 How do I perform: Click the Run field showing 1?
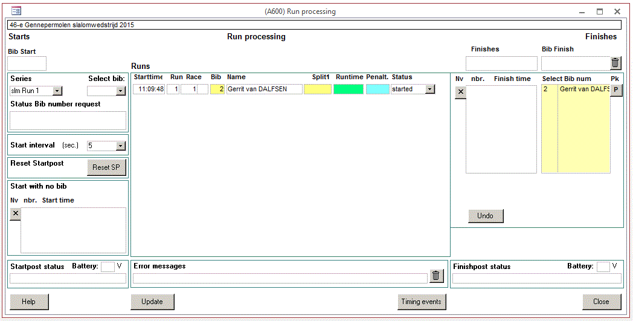tap(173, 89)
